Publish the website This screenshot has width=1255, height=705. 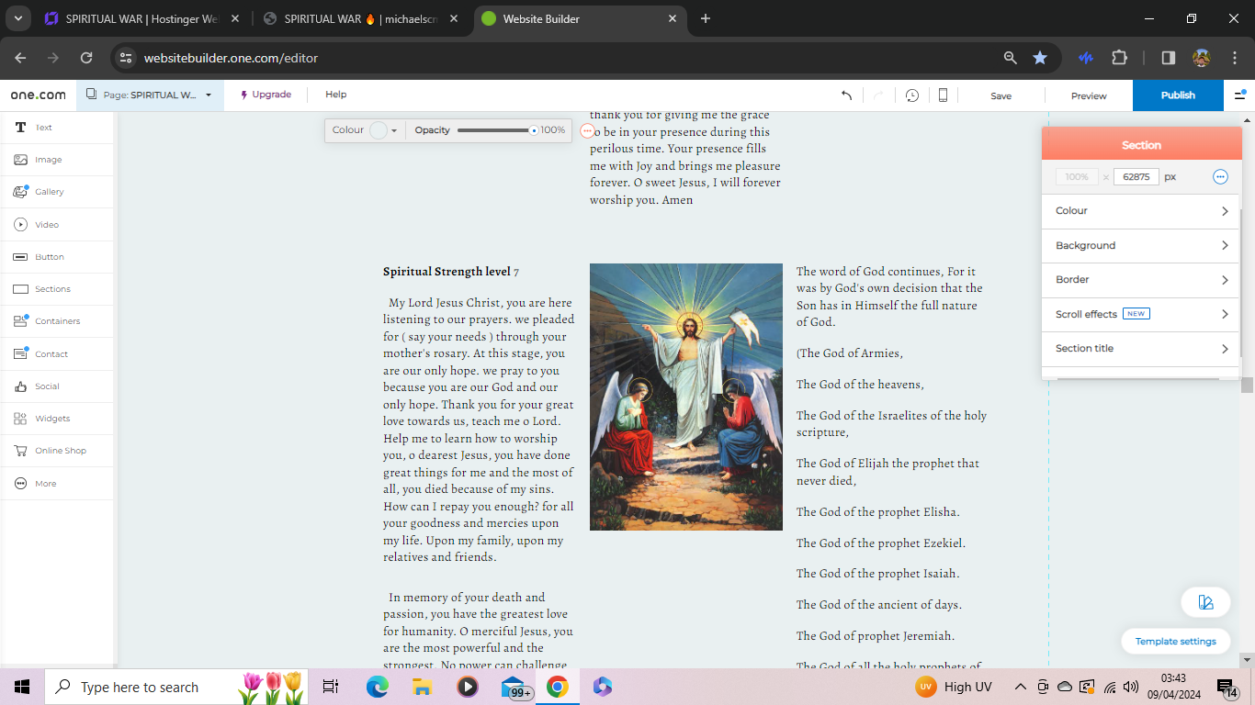(x=1178, y=95)
